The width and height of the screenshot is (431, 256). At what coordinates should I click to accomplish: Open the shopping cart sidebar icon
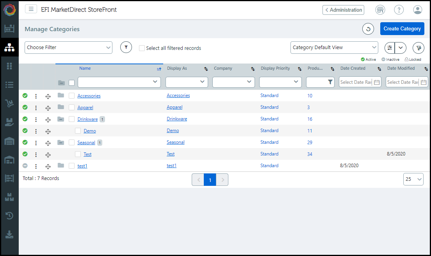click(9, 103)
